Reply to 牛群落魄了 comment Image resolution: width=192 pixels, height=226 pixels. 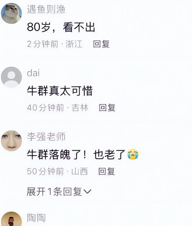(107, 171)
